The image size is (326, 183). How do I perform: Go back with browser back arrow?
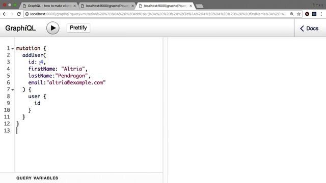[5, 14]
